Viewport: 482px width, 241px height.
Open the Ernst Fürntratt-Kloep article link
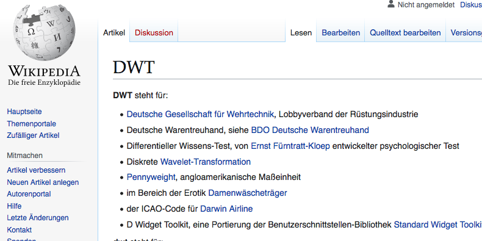point(290,146)
